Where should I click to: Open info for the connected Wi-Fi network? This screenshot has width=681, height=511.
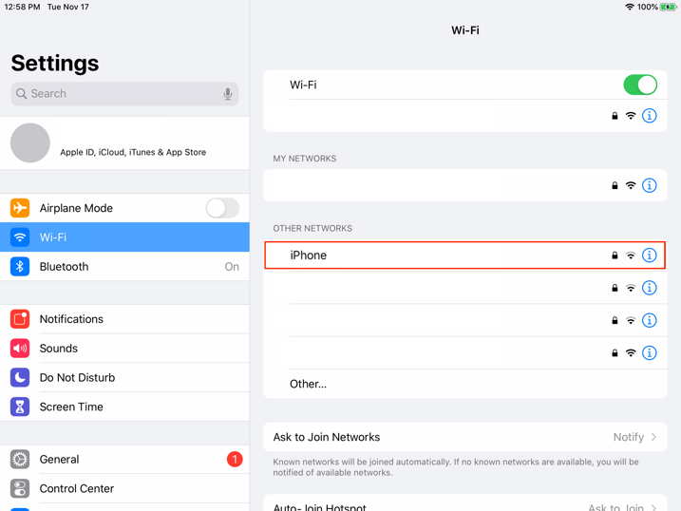[649, 116]
